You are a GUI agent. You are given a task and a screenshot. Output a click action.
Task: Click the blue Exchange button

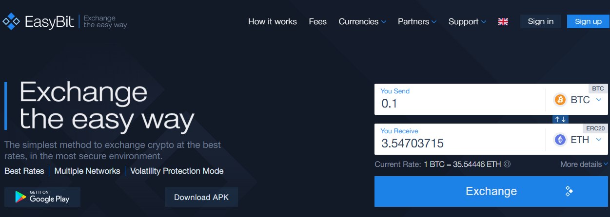491,191
